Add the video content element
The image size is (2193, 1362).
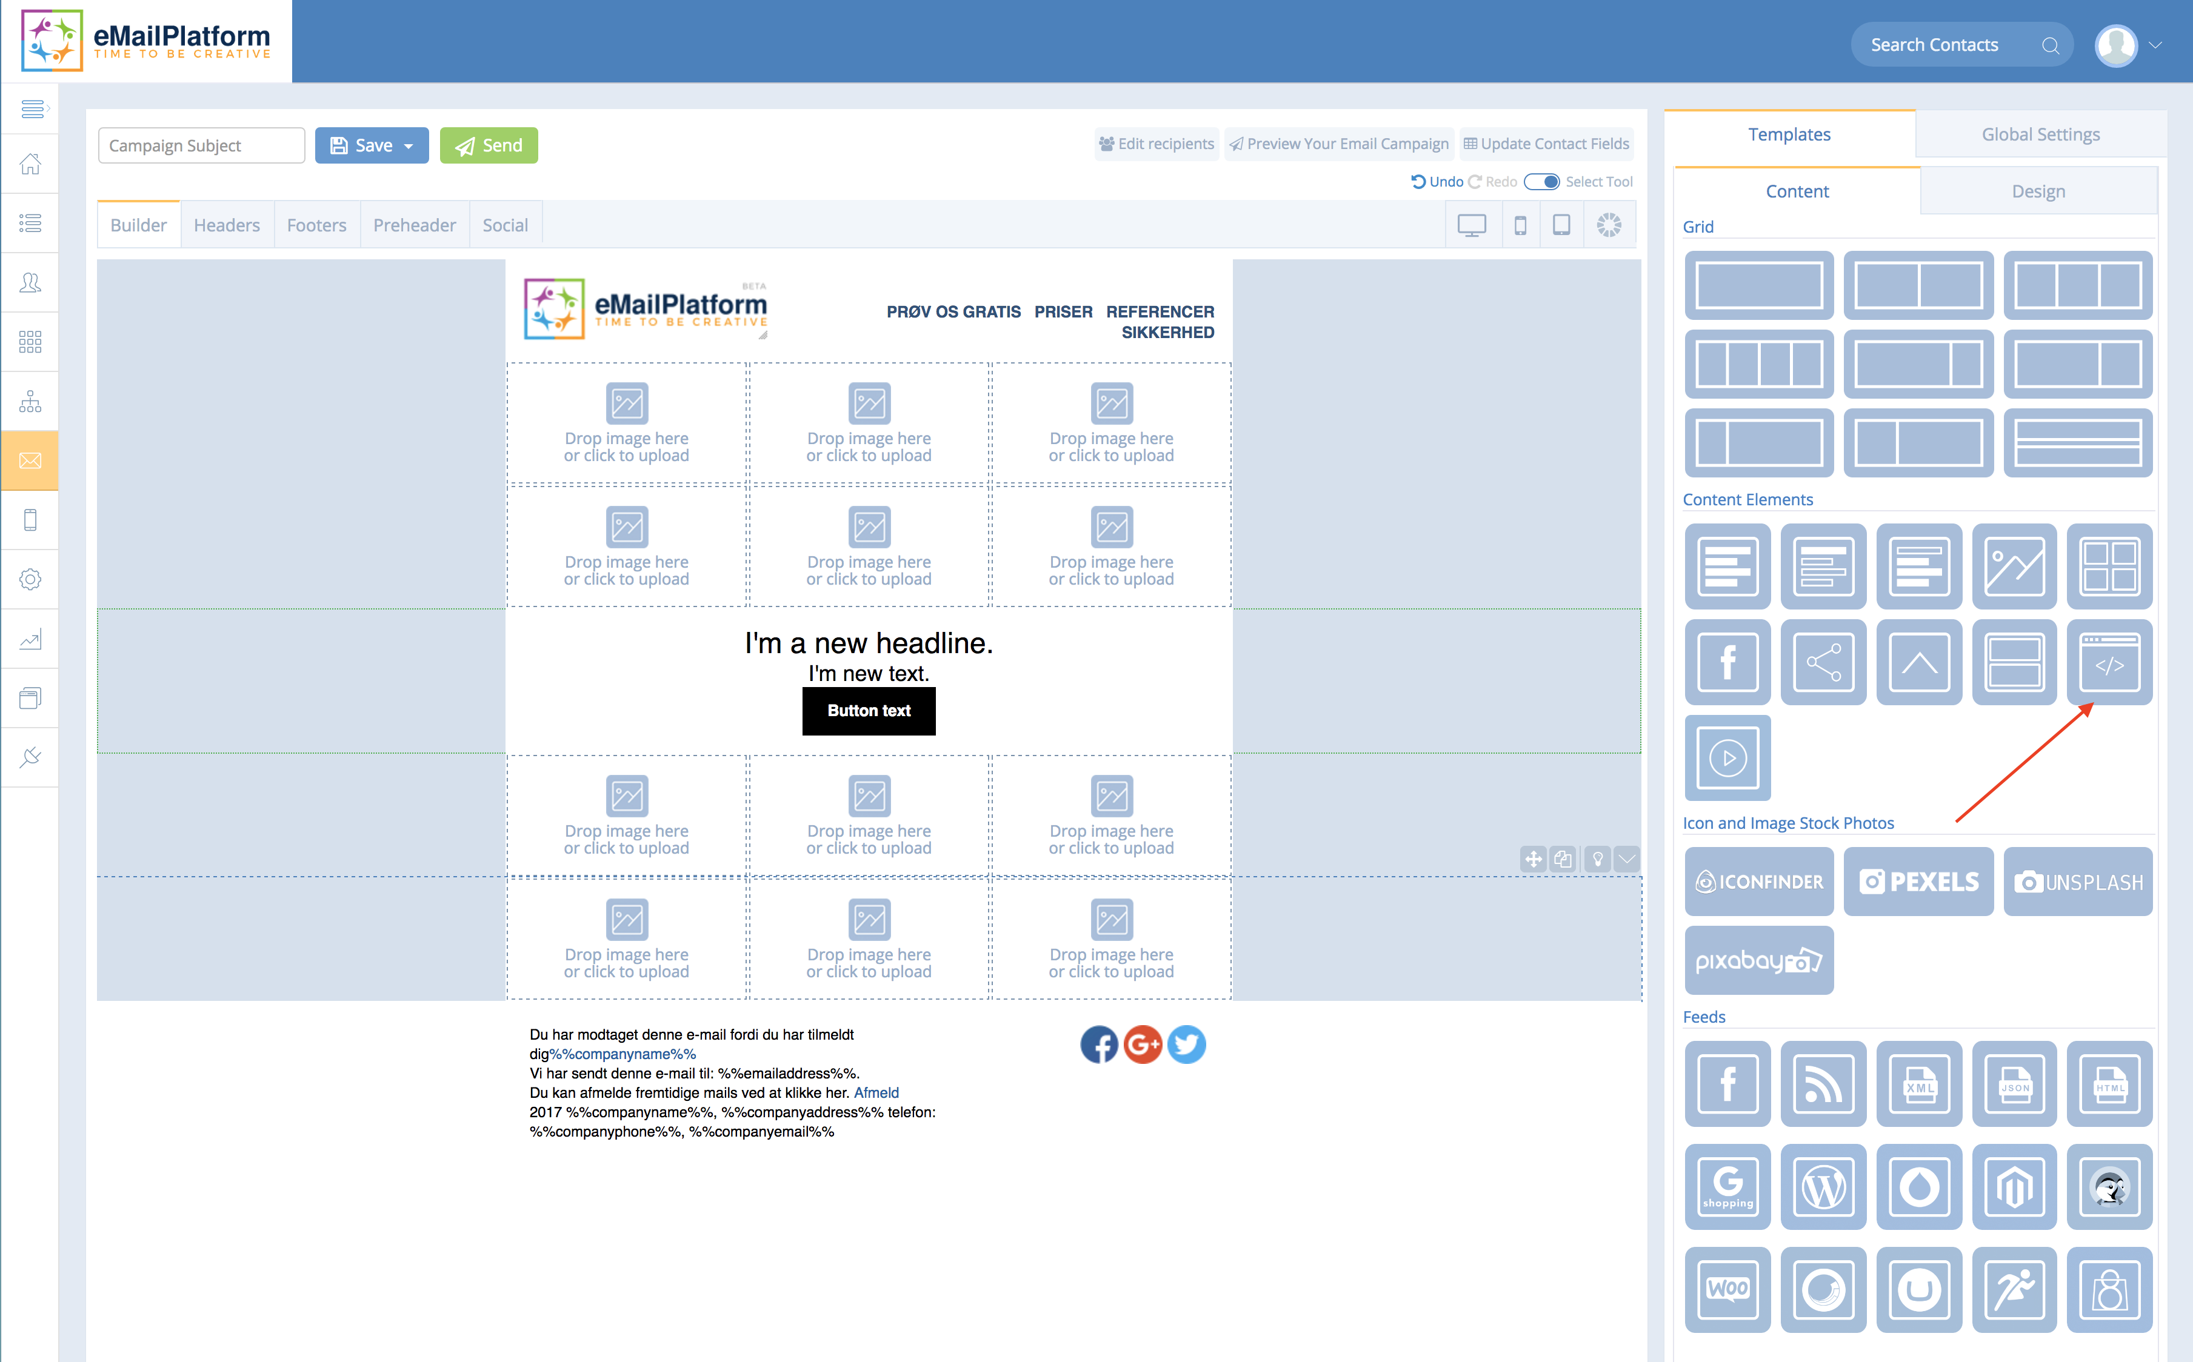(1727, 757)
